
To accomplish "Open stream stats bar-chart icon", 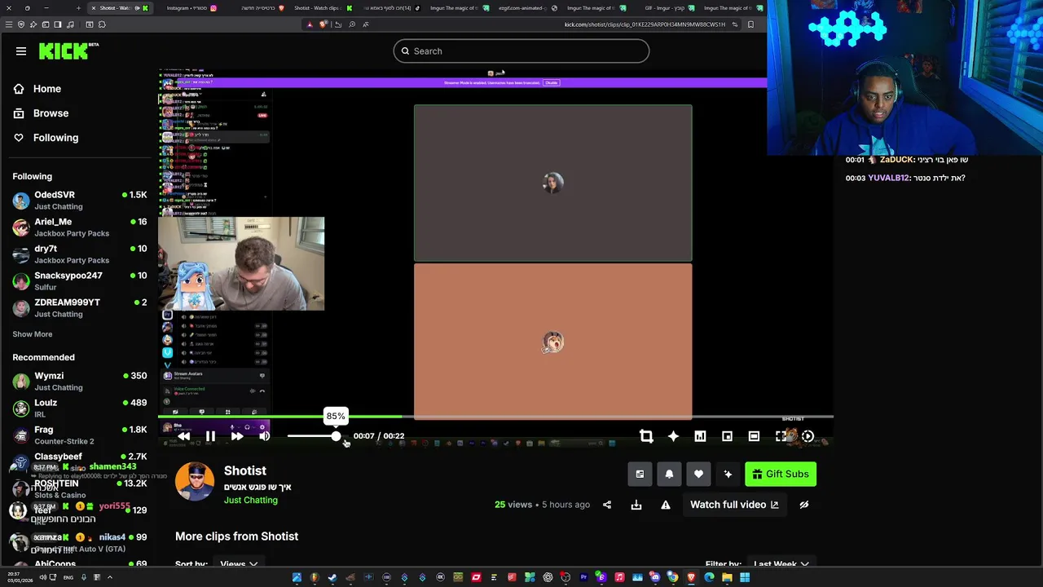I will click(x=700, y=436).
